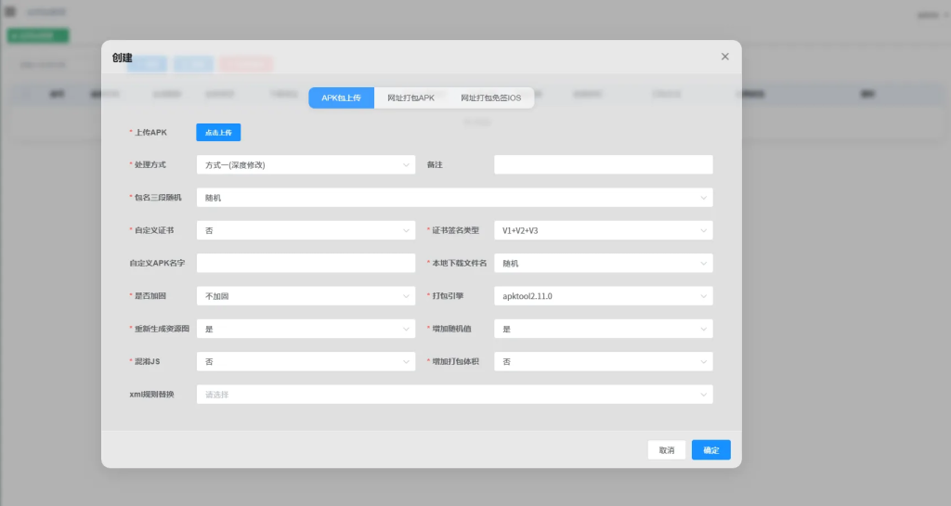Click the 确定 confirm button
The height and width of the screenshot is (506, 951).
click(x=710, y=450)
